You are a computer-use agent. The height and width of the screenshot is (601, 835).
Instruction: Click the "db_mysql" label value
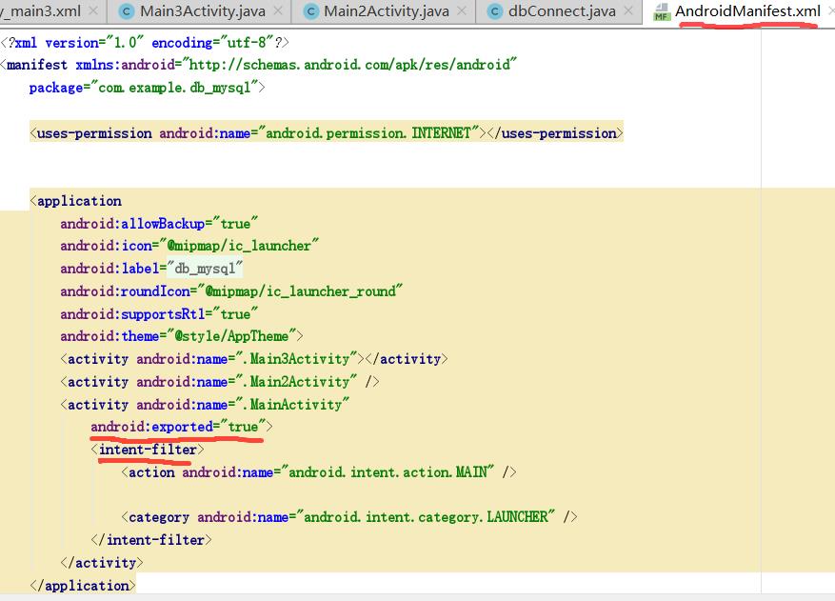coord(205,269)
